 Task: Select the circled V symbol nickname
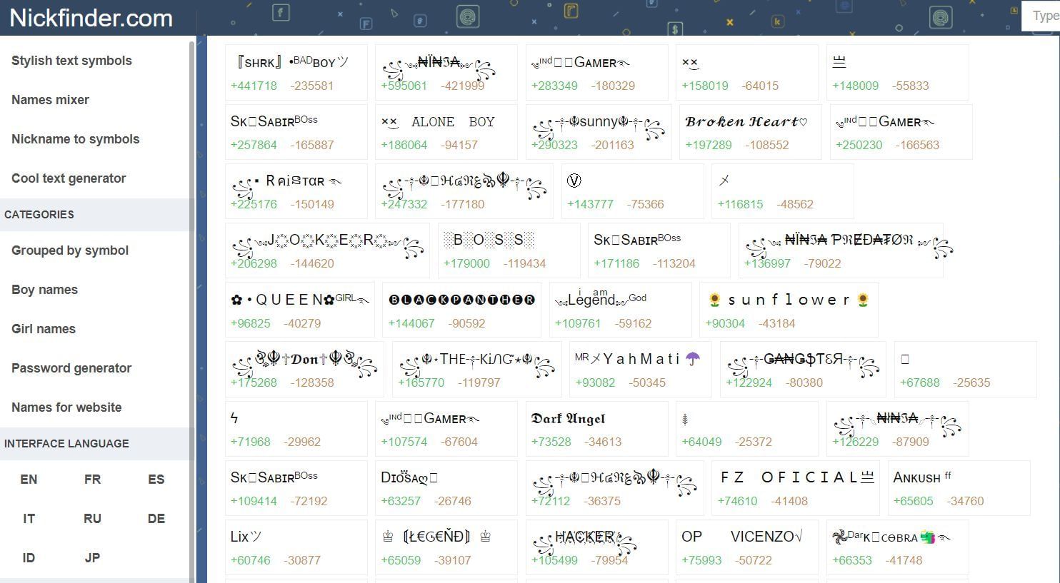574,181
